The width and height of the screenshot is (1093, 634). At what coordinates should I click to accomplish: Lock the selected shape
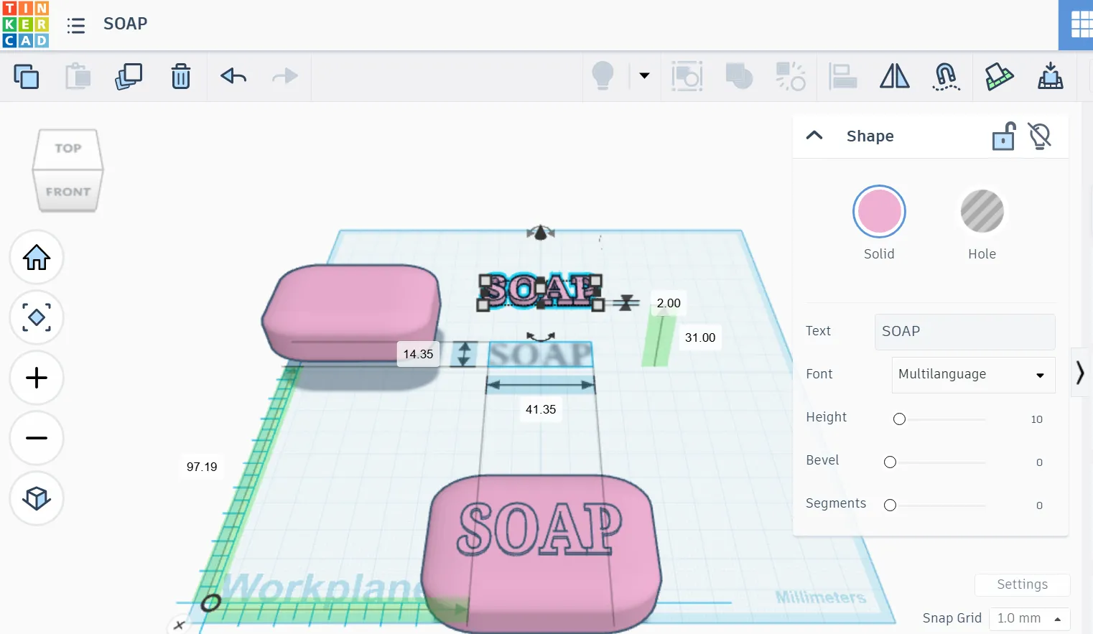tap(1003, 136)
